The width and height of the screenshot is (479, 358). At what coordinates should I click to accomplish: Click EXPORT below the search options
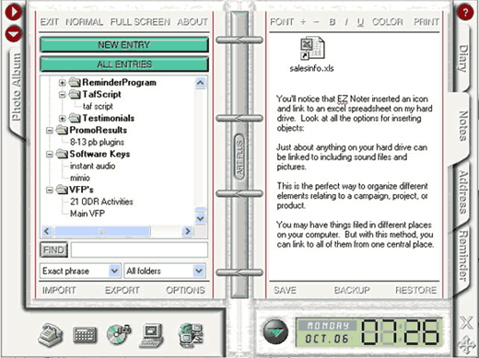tap(123, 290)
